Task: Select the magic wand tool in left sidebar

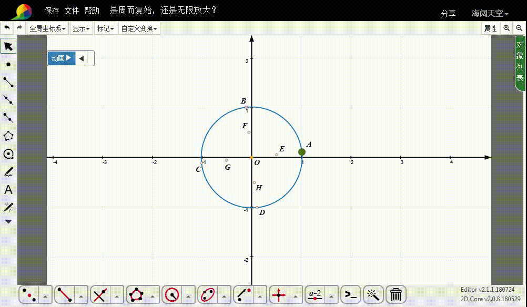Action: point(8,207)
